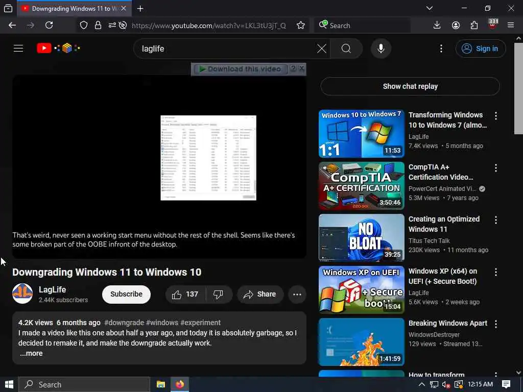Click the page vertical scrollbar thumb
Screen dimensions: 523x392
click(x=519, y=88)
